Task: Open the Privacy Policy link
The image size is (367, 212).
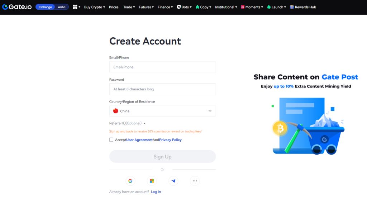Action: tap(170, 140)
